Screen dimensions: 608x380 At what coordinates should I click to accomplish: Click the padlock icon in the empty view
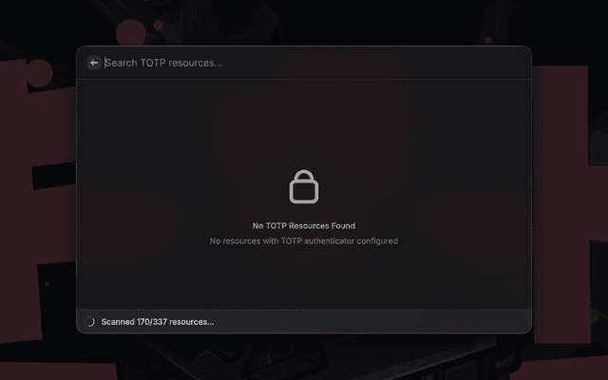pos(303,186)
